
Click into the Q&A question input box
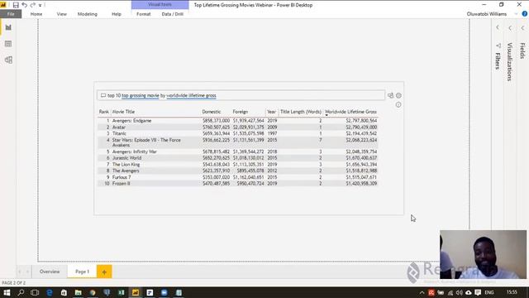point(241,96)
